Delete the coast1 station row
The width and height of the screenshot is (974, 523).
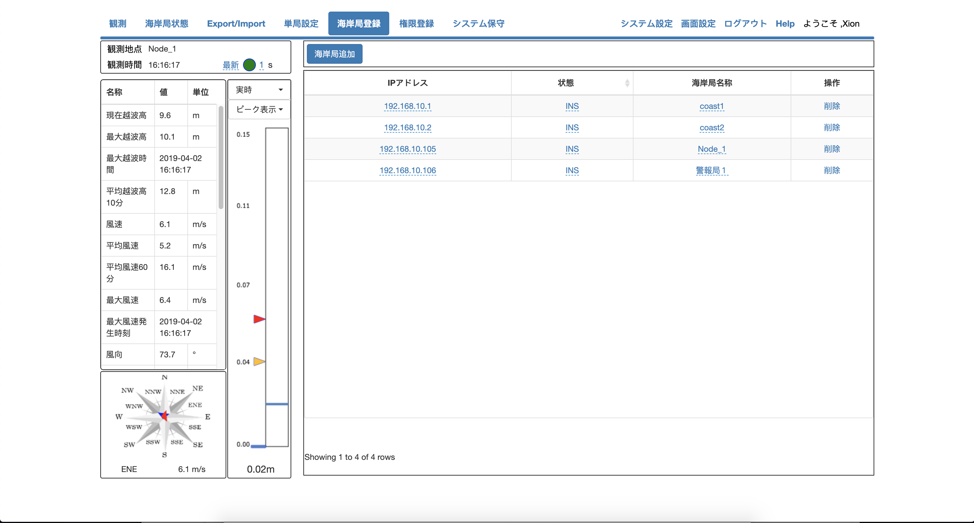[x=832, y=106]
